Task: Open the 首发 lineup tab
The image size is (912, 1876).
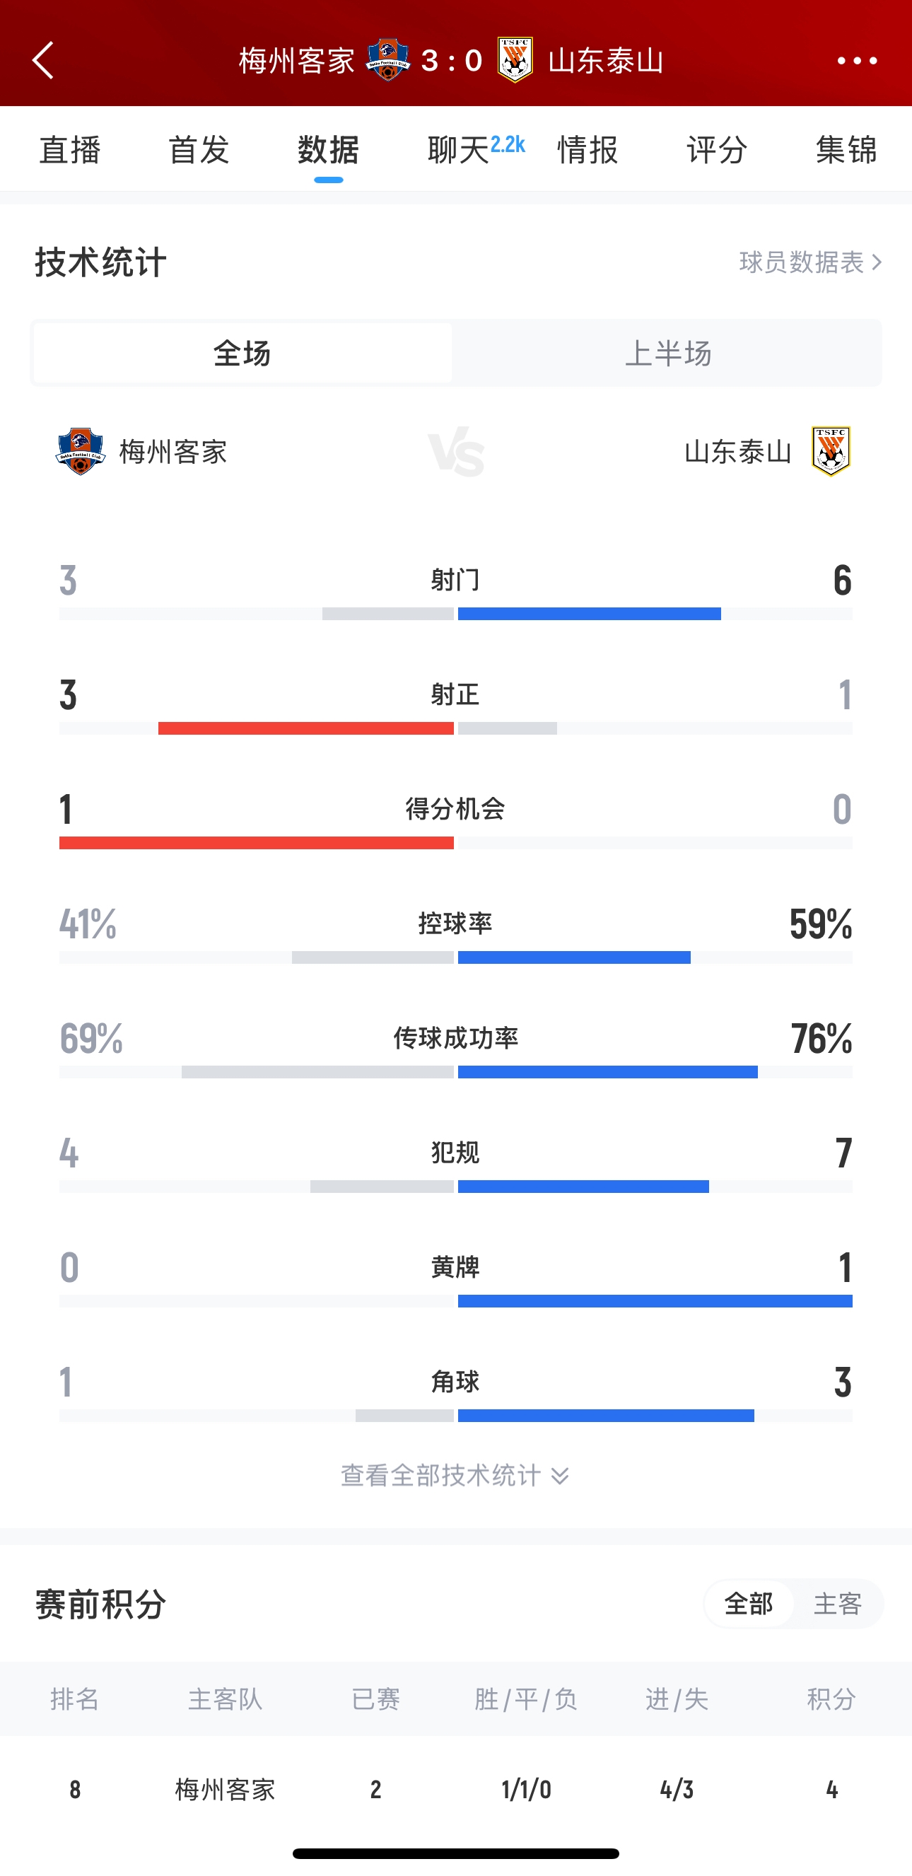Action: [x=199, y=150]
